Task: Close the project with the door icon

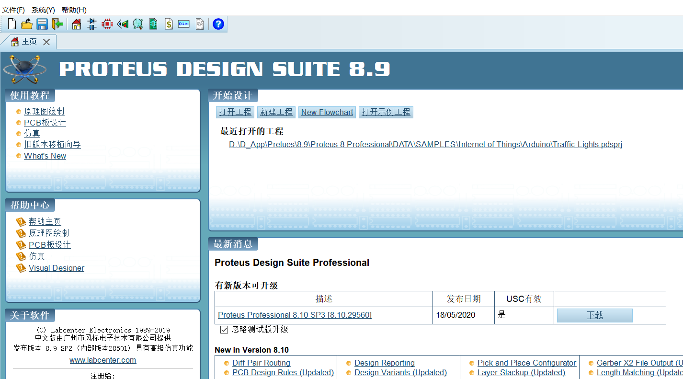Action: point(57,24)
